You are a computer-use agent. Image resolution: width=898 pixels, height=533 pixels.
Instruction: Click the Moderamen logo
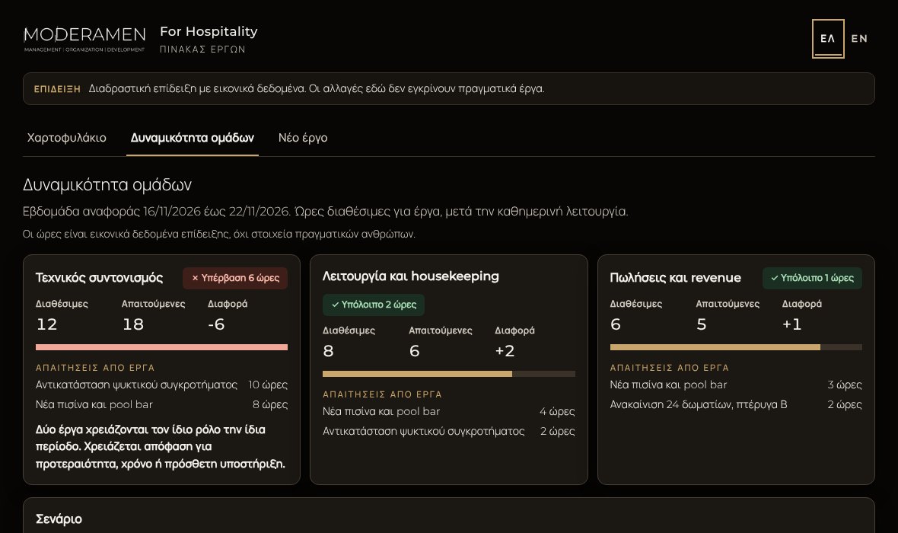(84, 39)
